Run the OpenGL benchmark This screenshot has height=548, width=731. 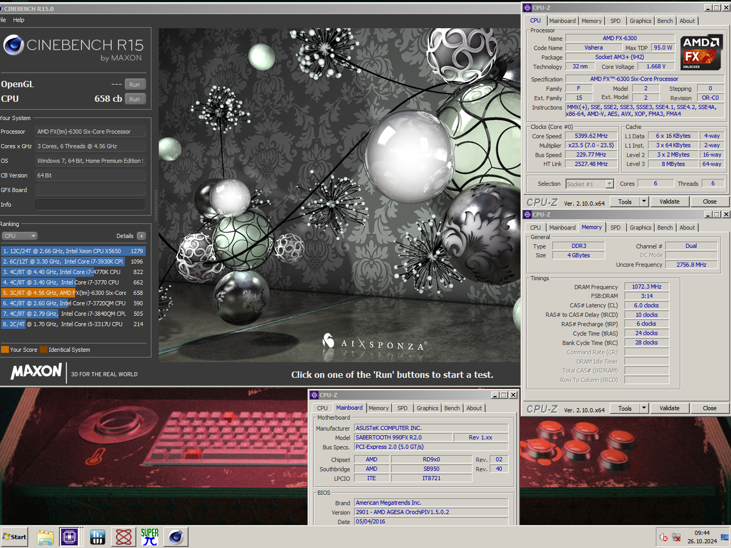pyautogui.click(x=135, y=85)
